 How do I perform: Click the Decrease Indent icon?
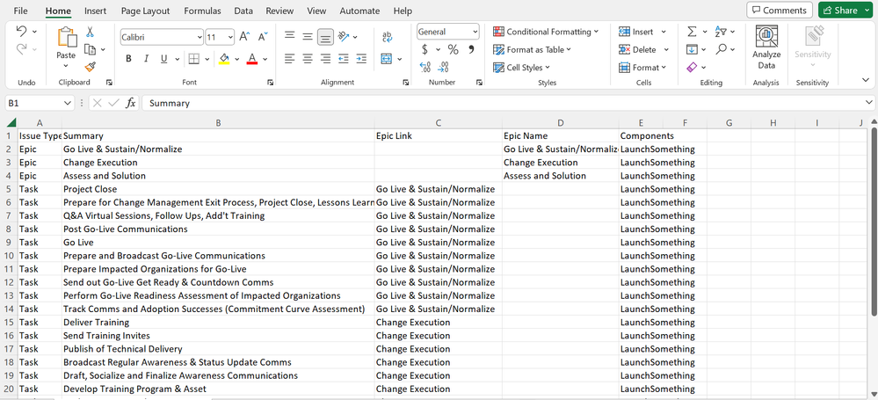[344, 58]
